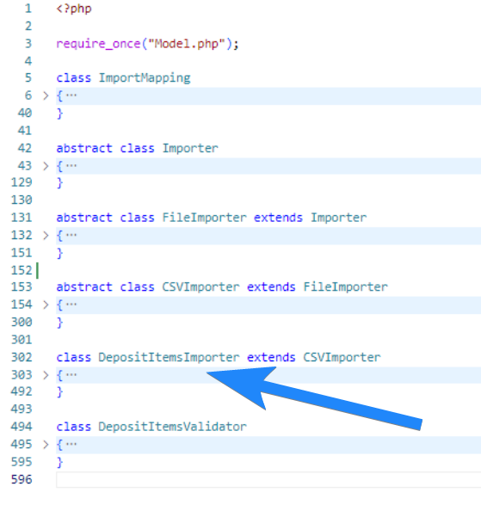Click the require_once keyword on line 3

[98, 44]
